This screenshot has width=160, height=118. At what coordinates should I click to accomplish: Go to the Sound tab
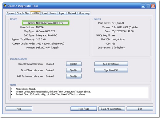45,13
